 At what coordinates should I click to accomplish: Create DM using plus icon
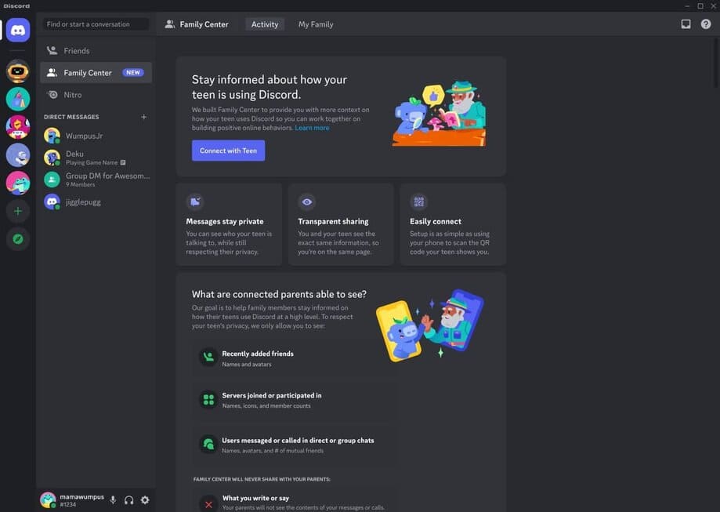[x=143, y=117]
